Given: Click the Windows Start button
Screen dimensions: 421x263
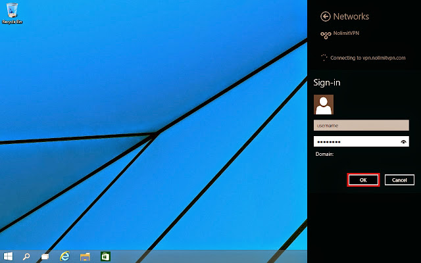Looking at the screenshot, I should [8, 256].
